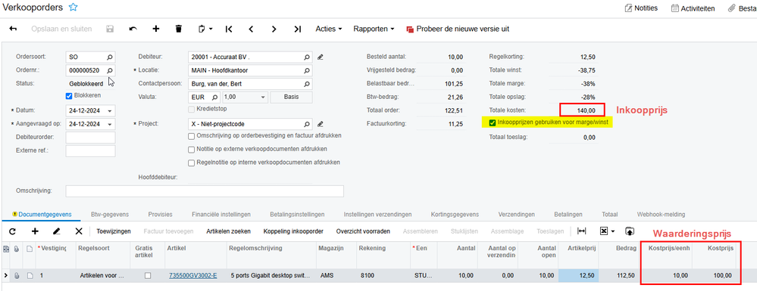
Task: Go to the last record icon
Action: [297, 29]
